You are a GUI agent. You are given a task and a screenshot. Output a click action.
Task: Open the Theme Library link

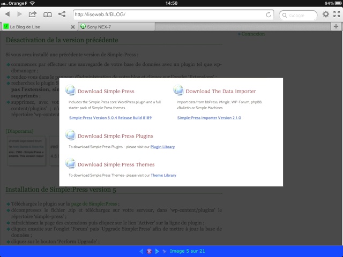pos(163,175)
